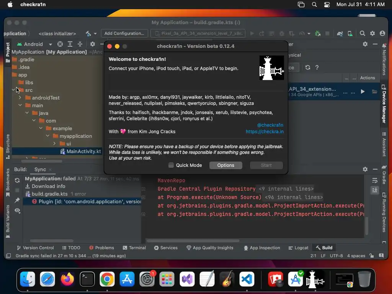This screenshot has height=294, width=392.
Task: Click the Search Everywhere magnifier in Android Studio
Action: (x=362, y=33)
